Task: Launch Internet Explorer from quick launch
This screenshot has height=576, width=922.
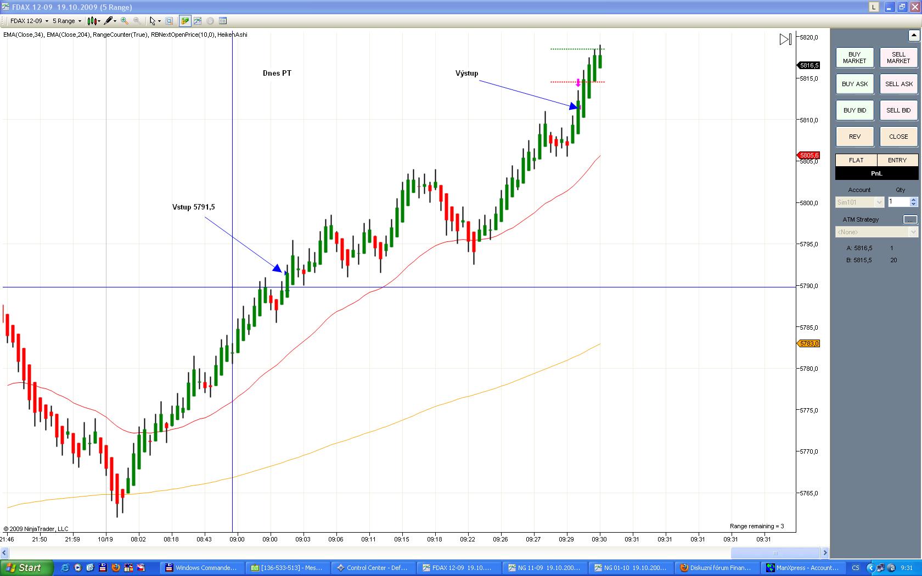Action: tap(65, 568)
